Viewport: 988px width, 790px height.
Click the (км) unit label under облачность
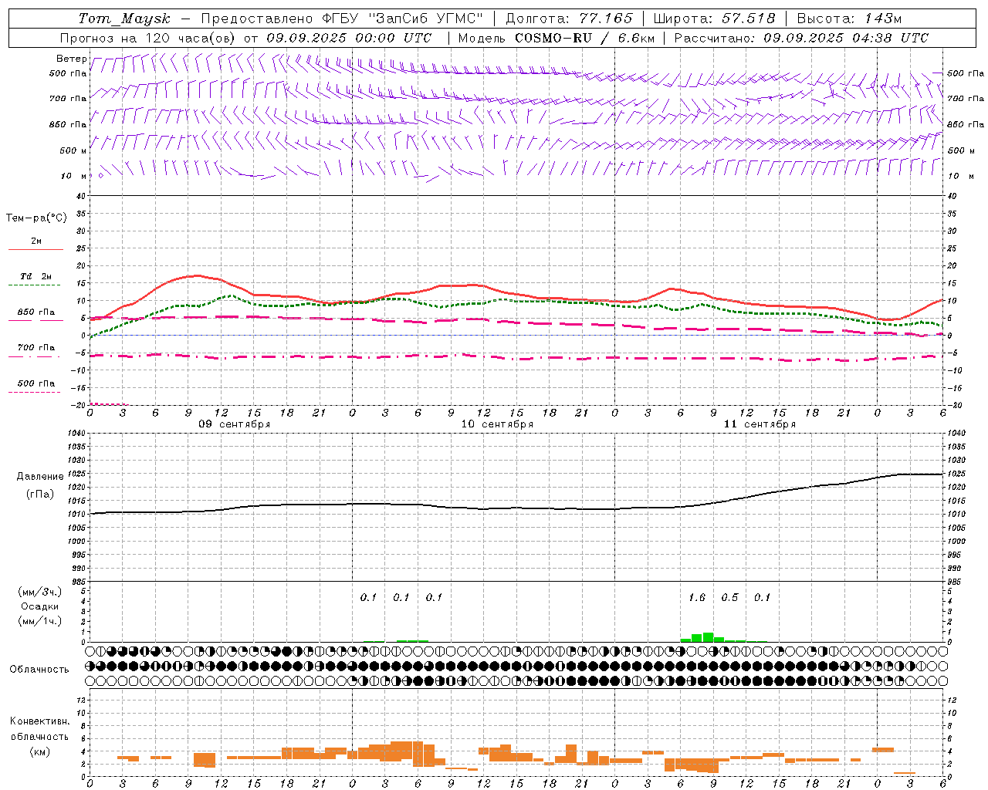click(40, 751)
